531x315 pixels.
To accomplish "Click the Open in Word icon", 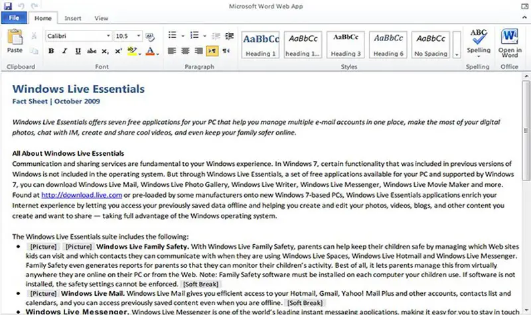I will pyautogui.click(x=510, y=36).
